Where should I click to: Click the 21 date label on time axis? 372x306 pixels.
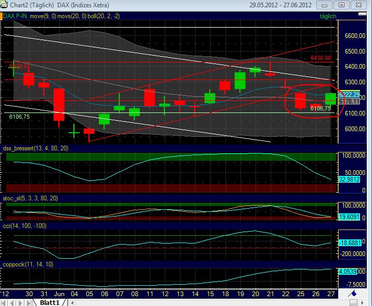[271, 294]
